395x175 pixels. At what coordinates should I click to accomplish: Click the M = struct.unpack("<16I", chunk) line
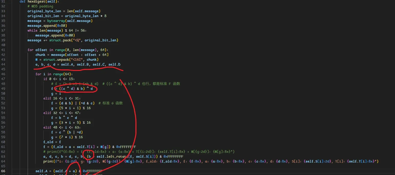[x=67, y=59]
